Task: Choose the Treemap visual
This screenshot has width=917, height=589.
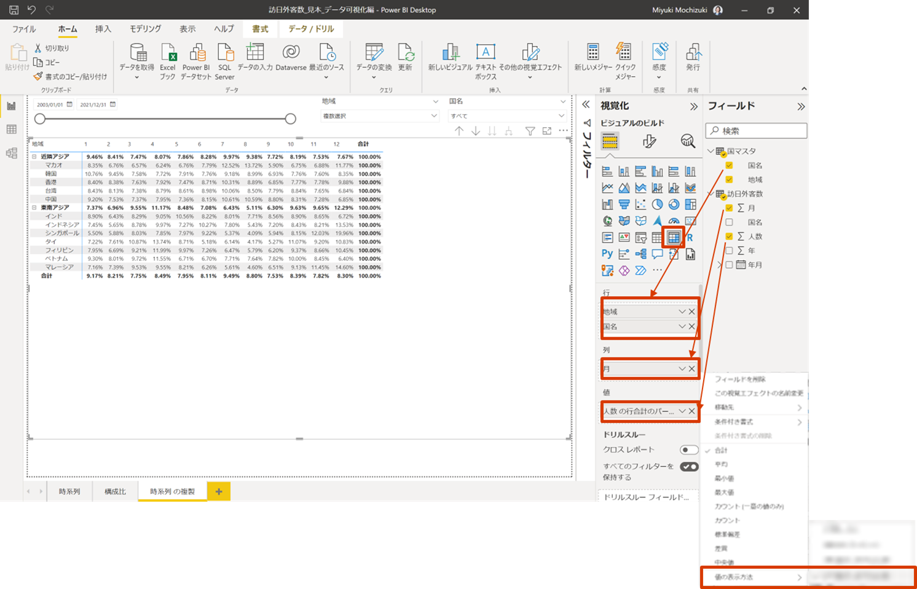Action: pos(690,205)
